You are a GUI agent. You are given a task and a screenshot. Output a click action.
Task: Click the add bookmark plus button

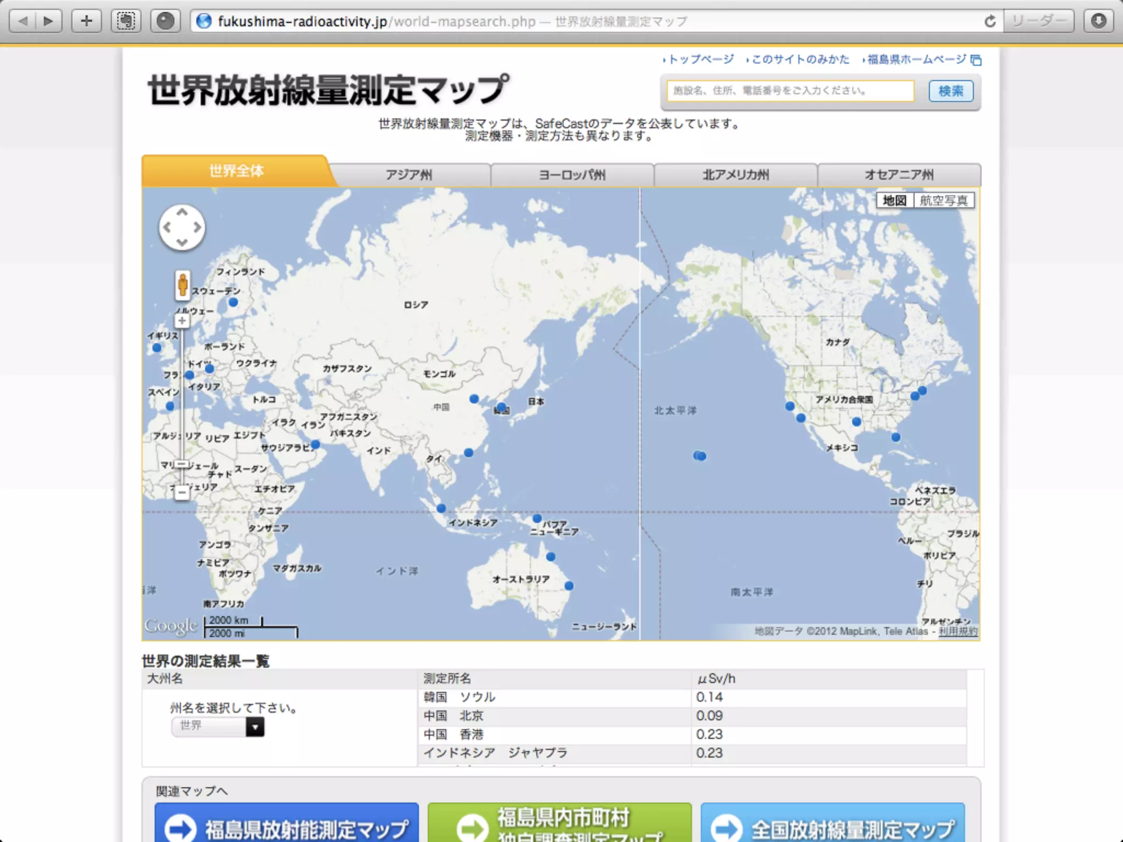pos(87,21)
